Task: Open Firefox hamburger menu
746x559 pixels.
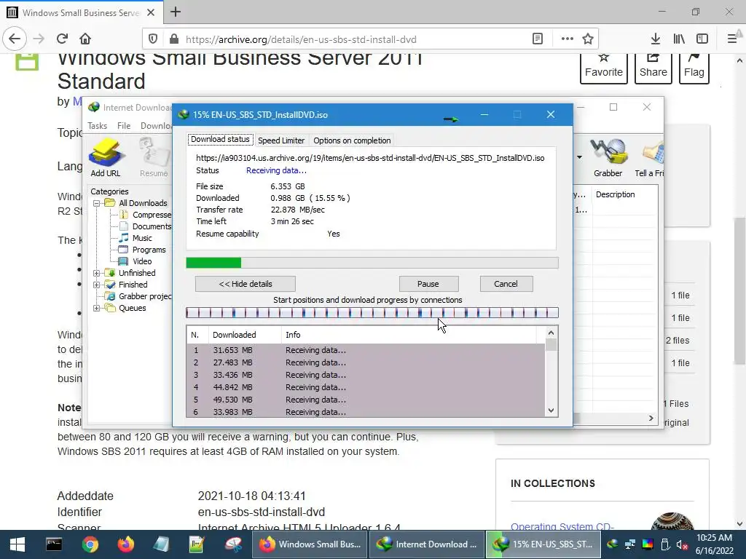Action: click(731, 39)
